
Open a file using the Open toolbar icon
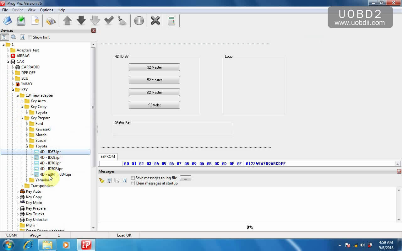tap(7, 20)
